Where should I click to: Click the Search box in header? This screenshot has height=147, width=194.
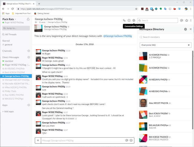point(158,20)
